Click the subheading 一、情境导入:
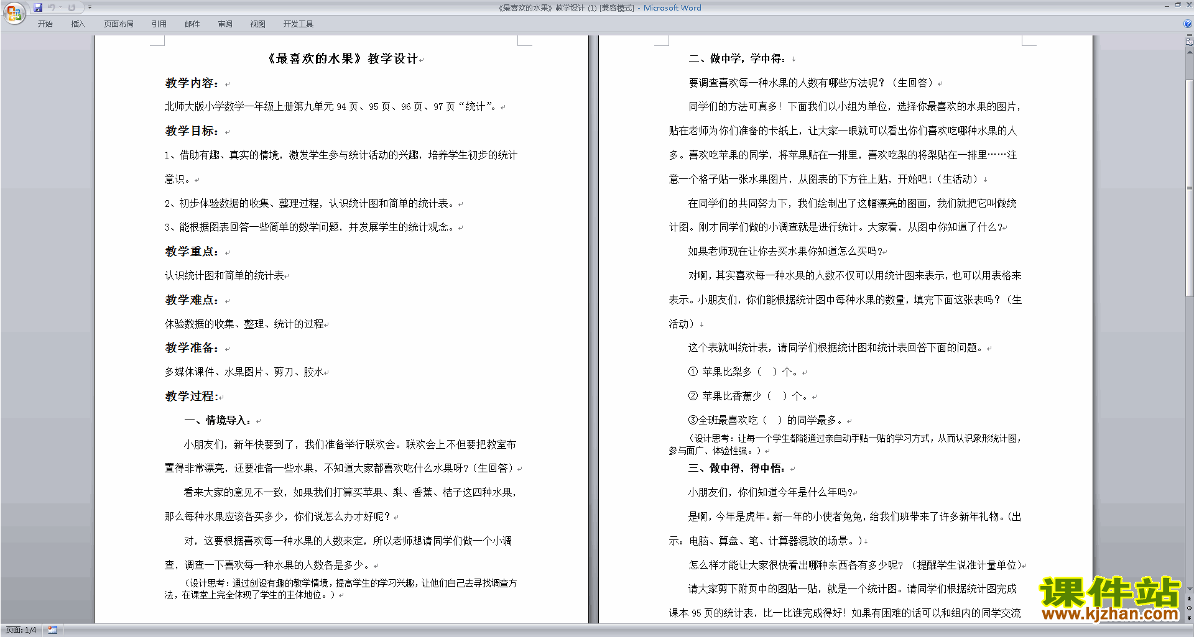 tap(218, 420)
